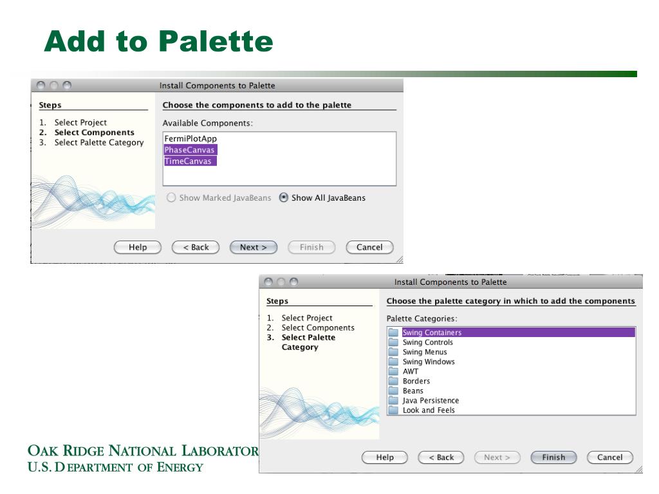
Task: Click the disabled Finish in components dialog
Action: (311, 248)
